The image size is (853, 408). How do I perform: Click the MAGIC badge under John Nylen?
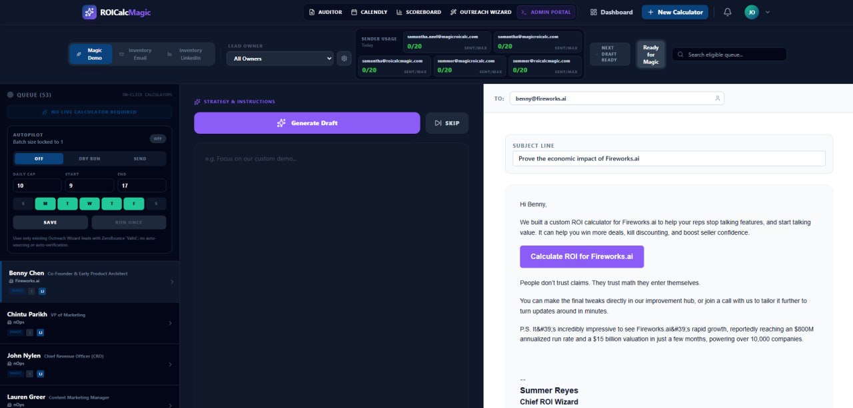(x=15, y=374)
